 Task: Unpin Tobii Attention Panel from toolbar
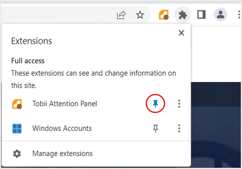point(155,104)
